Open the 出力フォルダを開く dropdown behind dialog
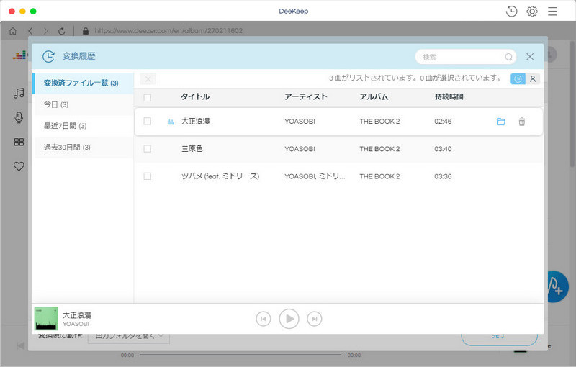Viewport: 576px width, 367px height. 129,337
